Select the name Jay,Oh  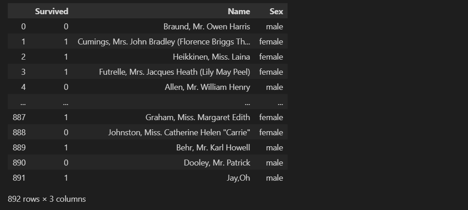point(238,178)
